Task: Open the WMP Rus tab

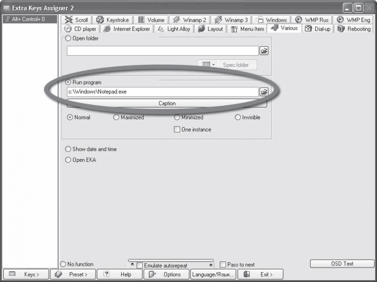Action: click(x=311, y=20)
